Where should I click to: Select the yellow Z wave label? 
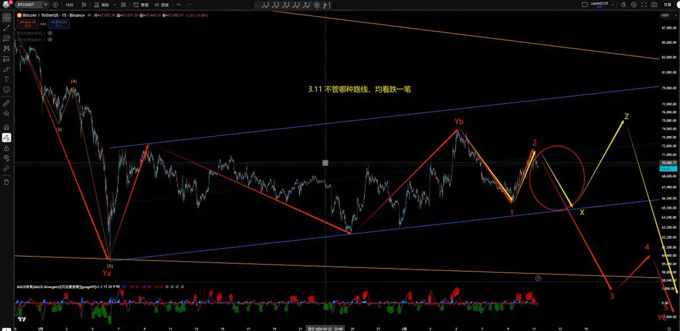[x=626, y=117]
